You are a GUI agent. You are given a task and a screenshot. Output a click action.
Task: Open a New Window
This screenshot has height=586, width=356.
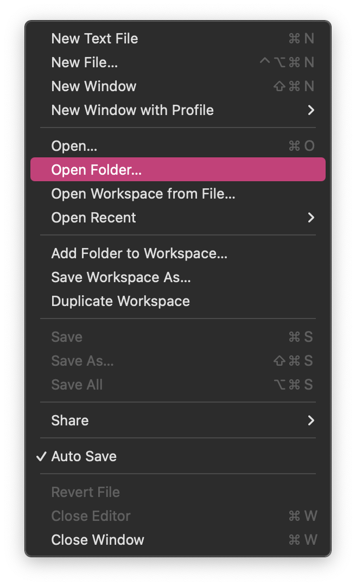tap(93, 86)
